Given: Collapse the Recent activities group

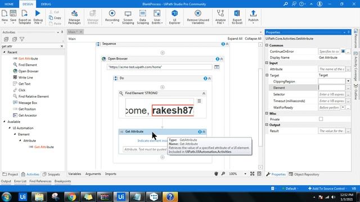Looking at the screenshot, I should 4,52.
